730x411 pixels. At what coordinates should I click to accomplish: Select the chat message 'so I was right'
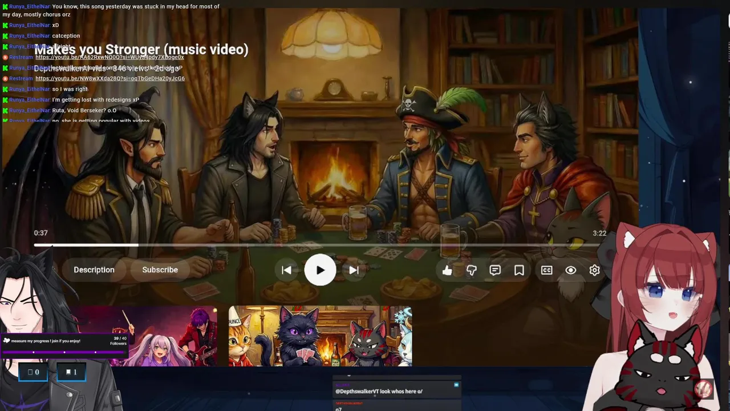tap(70, 89)
